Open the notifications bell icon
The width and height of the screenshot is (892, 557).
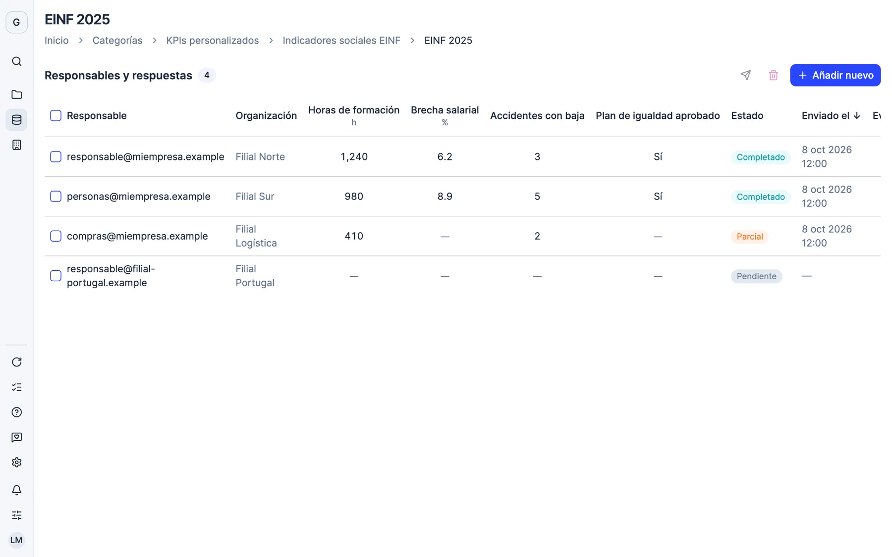coord(16,490)
